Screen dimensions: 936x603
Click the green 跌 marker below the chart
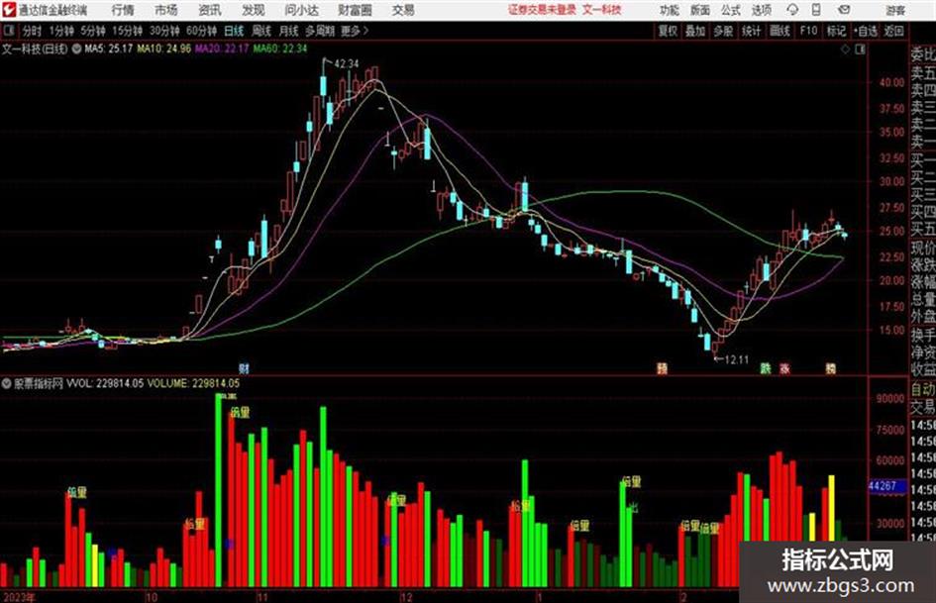click(x=766, y=368)
